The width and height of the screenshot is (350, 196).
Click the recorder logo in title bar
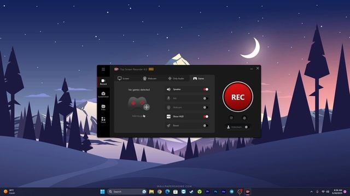[x=116, y=69]
